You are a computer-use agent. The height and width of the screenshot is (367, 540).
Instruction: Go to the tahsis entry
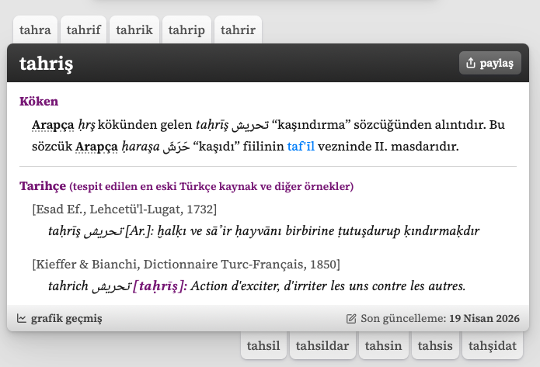pyautogui.click(x=435, y=345)
